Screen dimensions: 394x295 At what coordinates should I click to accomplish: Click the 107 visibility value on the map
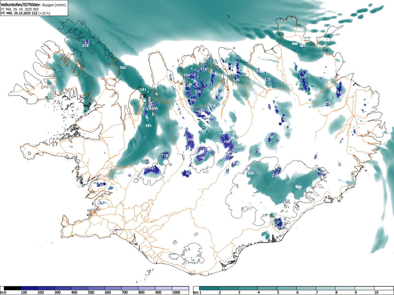[x=303, y=78]
